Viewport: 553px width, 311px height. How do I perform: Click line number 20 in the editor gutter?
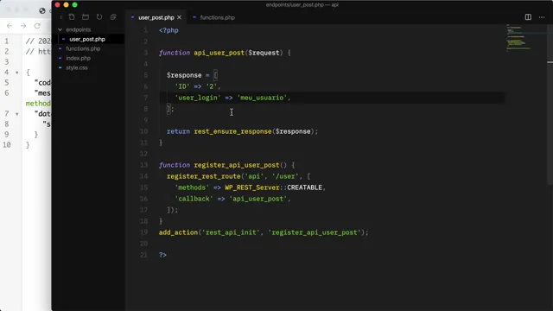pos(143,244)
